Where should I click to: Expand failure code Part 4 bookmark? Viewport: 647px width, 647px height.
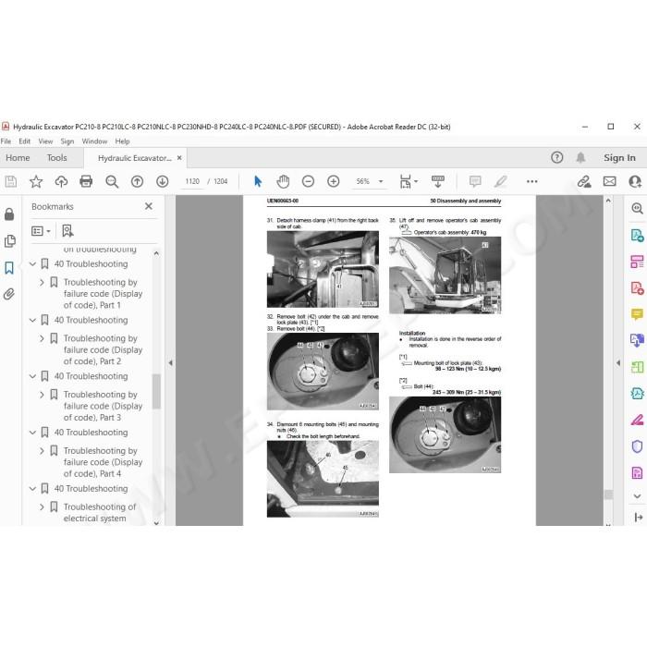click(42, 451)
